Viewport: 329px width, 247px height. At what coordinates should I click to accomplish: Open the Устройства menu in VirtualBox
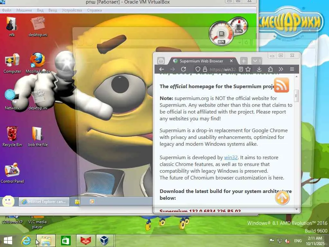[72, 10]
